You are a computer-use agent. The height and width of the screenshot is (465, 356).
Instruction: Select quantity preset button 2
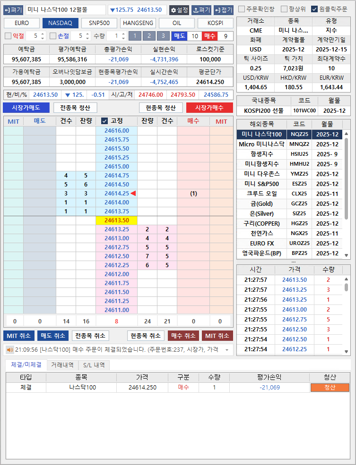click(x=148, y=36)
